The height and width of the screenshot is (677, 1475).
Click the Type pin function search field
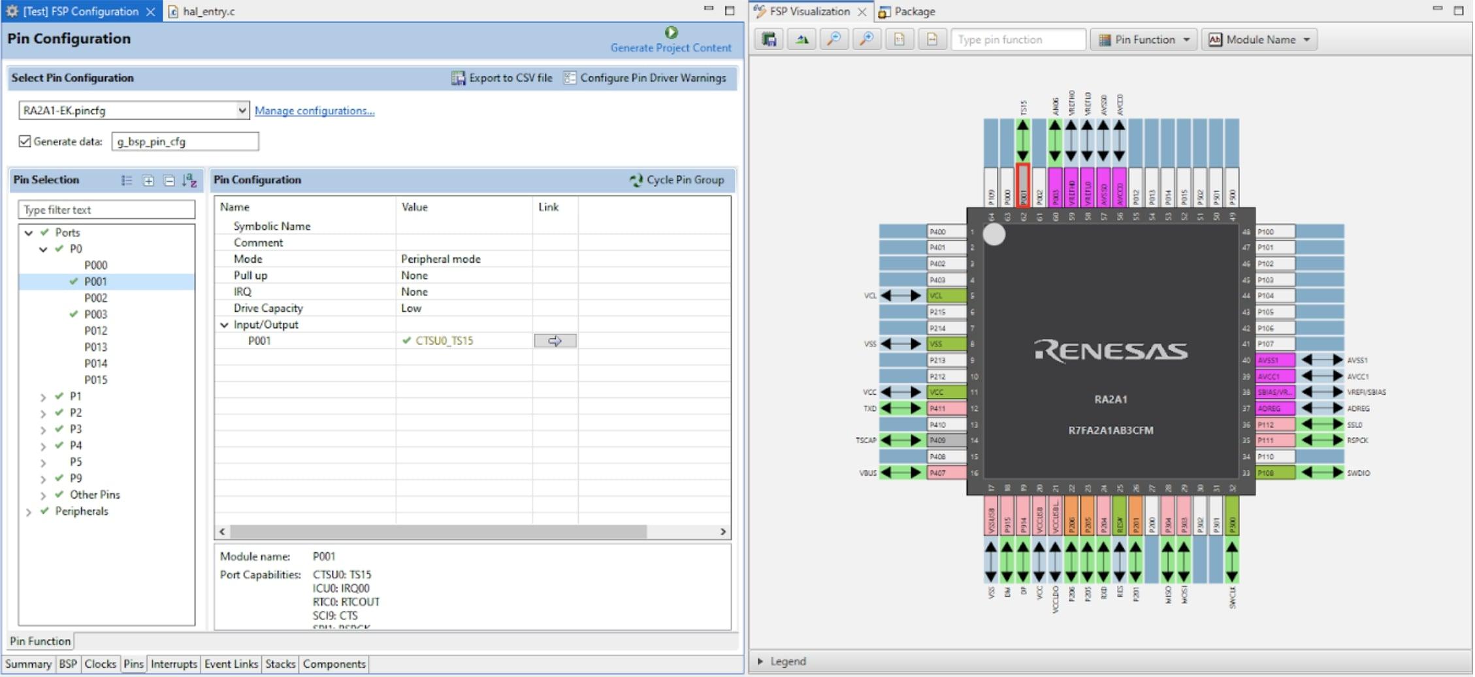1018,39
